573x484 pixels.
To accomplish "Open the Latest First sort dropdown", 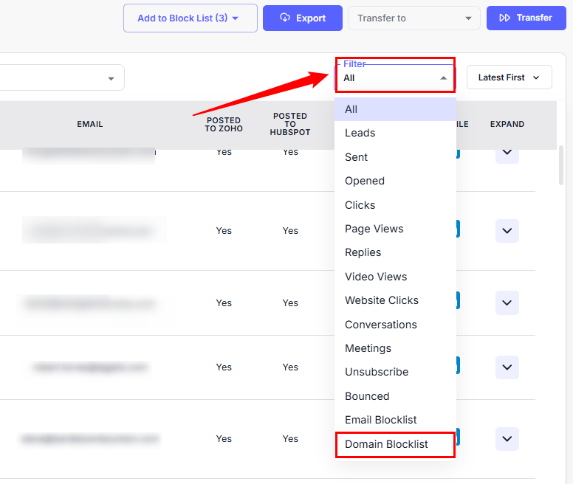I will pyautogui.click(x=509, y=77).
